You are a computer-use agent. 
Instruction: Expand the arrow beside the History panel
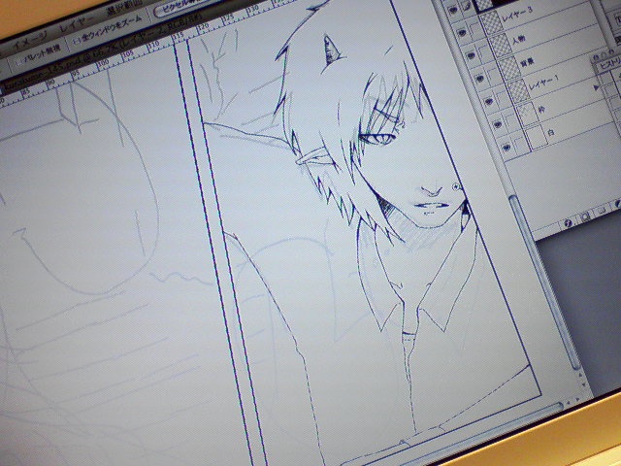pos(596,87)
